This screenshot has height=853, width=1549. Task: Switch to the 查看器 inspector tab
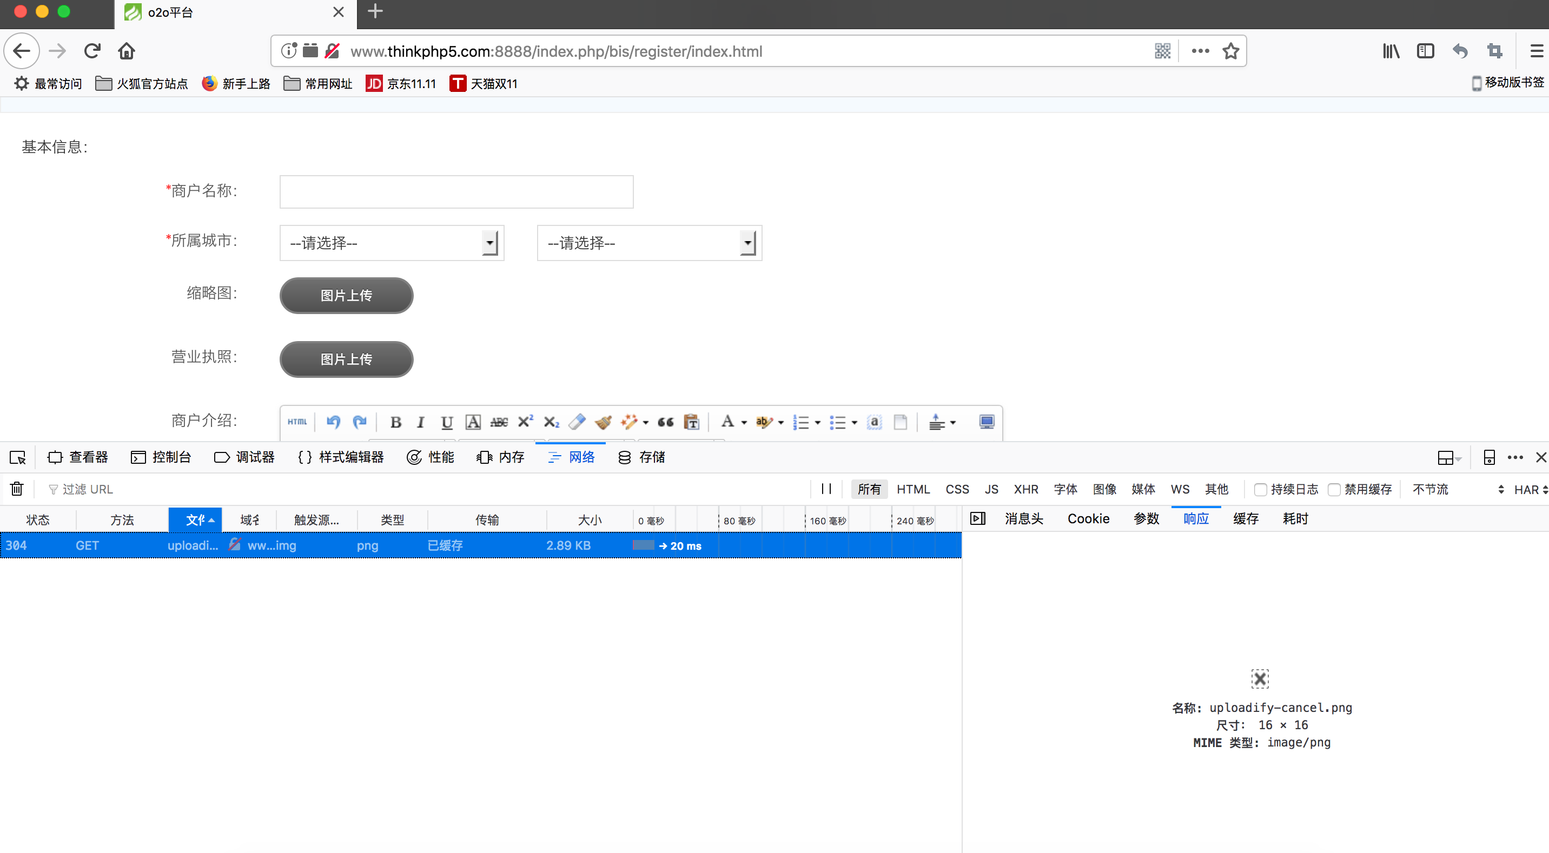point(77,457)
